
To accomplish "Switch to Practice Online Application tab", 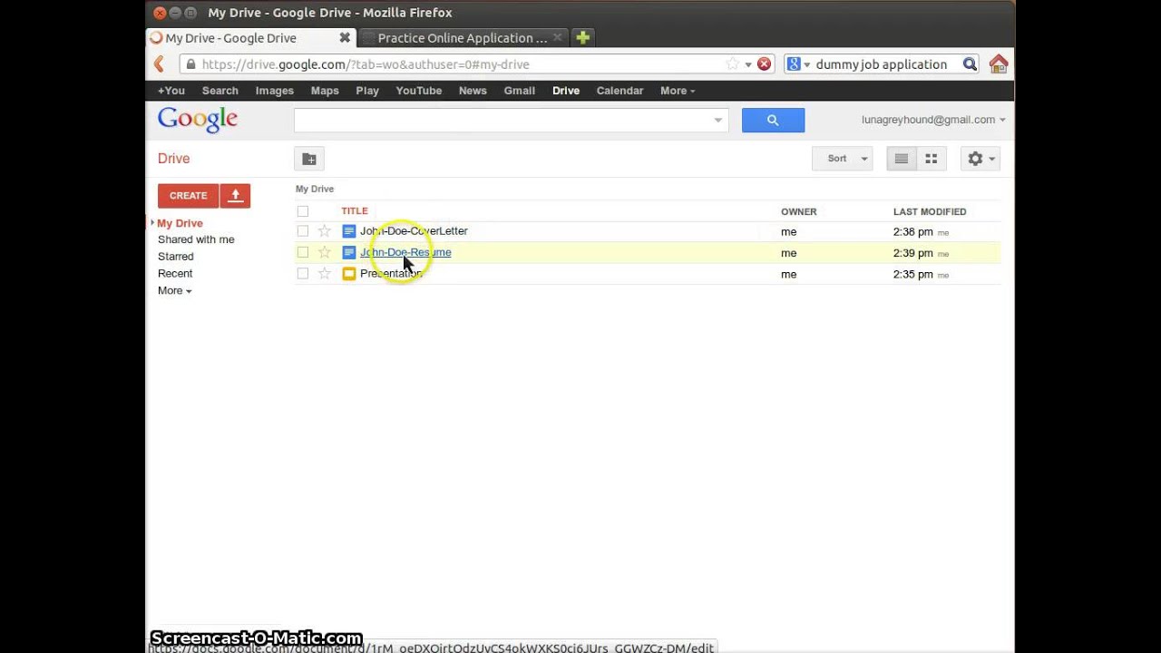I will (x=463, y=37).
